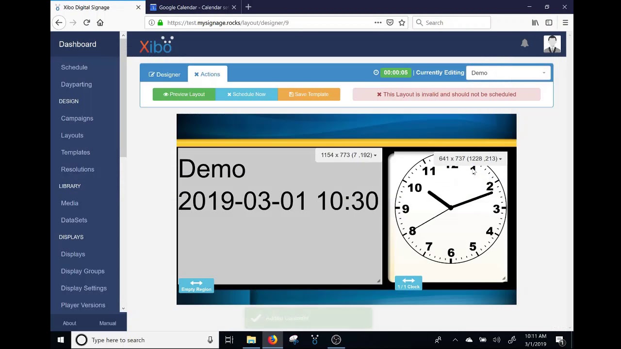The height and width of the screenshot is (349, 621).
Task: Click the Empty Region move handle
Action: tap(196, 286)
